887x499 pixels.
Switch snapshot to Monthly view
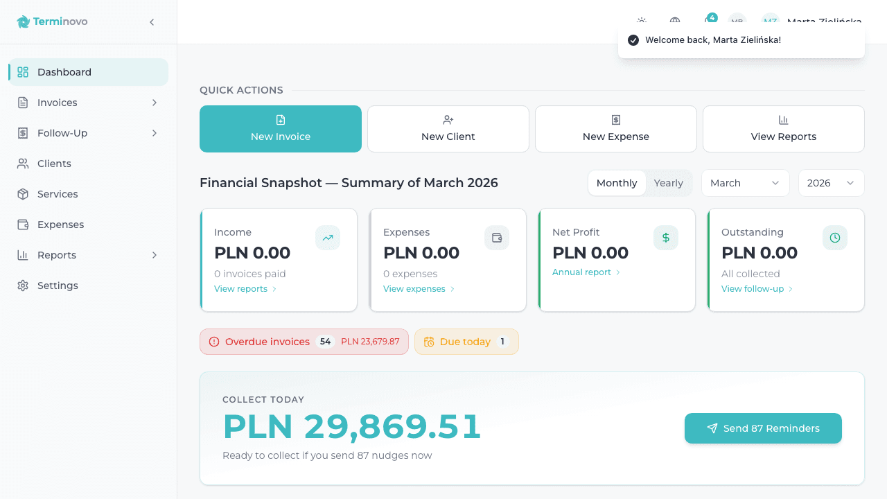[x=617, y=183]
